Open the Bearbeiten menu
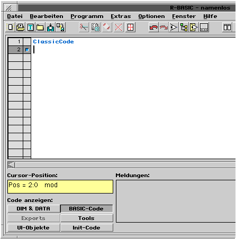236x239 pixels. [x=47, y=16]
